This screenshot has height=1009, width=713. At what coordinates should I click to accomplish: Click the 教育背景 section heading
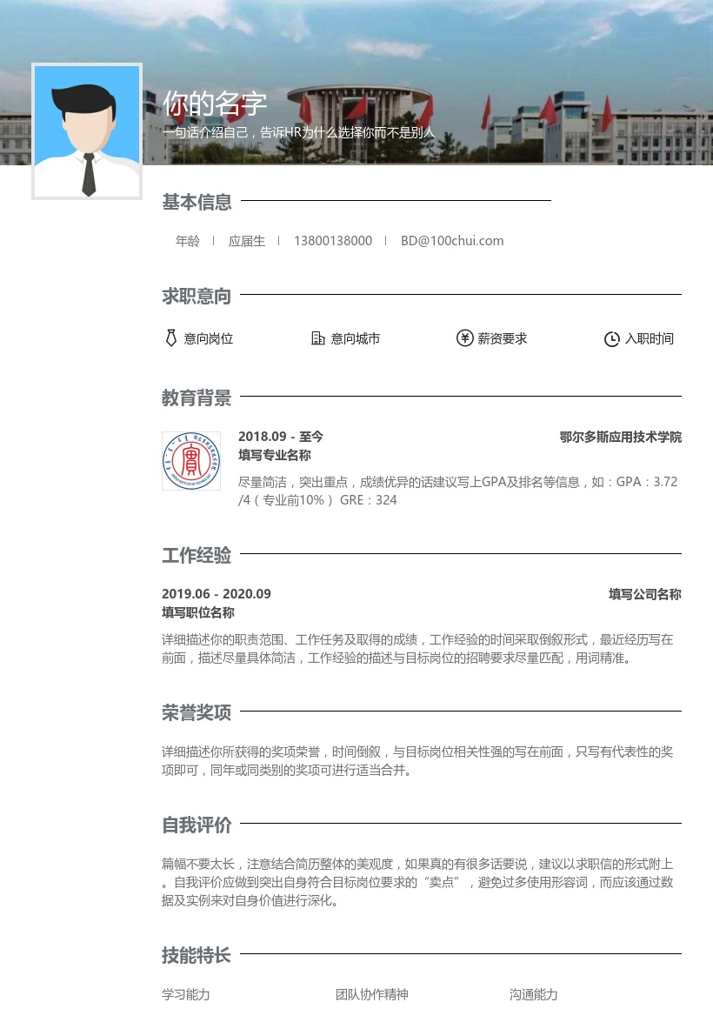point(197,398)
